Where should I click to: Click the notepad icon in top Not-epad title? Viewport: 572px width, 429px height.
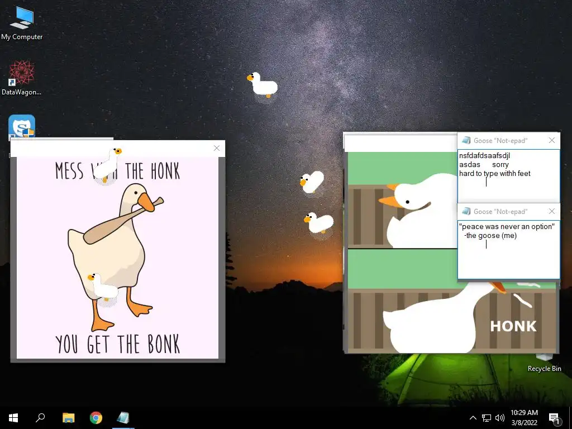pyautogui.click(x=466, y=140)
